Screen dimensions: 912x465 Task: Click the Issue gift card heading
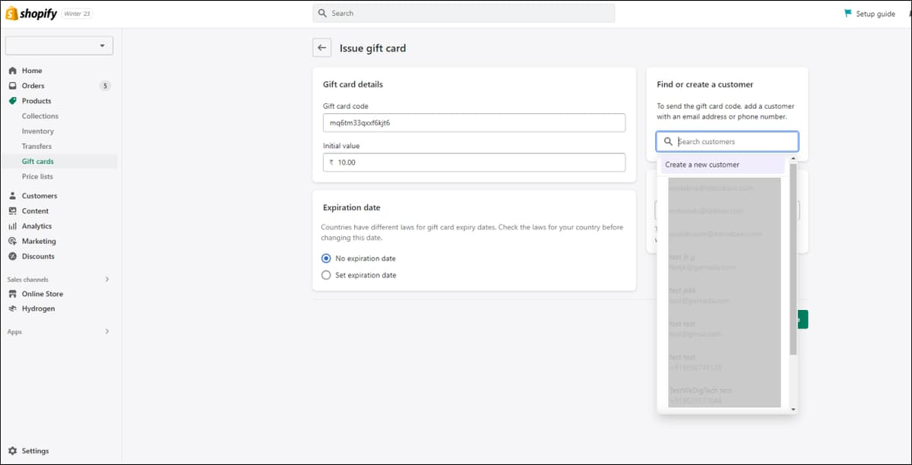pyautogui.click(x=372, y=48)
